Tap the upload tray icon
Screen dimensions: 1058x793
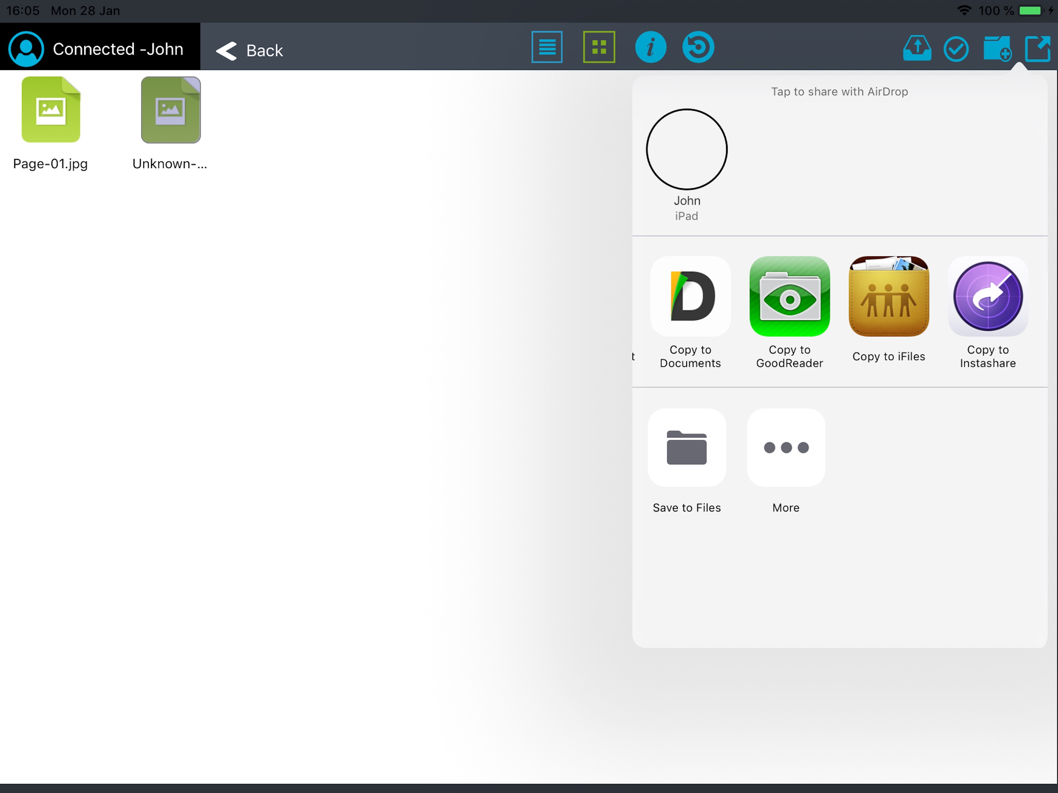click(x=916, y=49)
